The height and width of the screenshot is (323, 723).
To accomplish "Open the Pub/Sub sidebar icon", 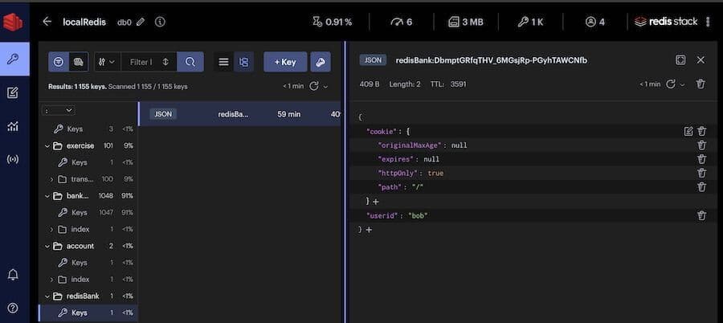I will (x=13, y=159).
